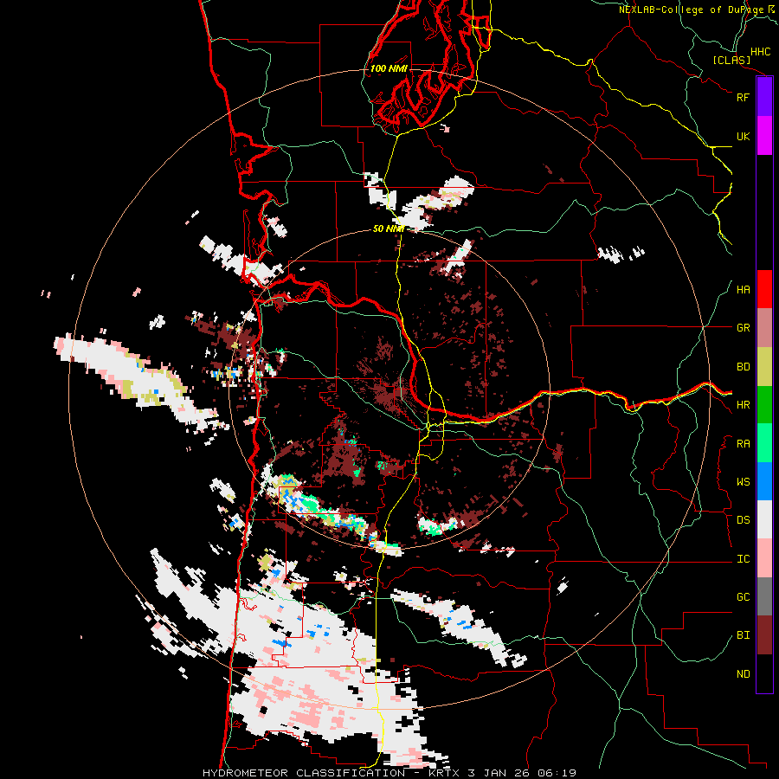The image size is (779, 779).
Task: Click the 50 NMI range ring label
Action: pos(389,229)
